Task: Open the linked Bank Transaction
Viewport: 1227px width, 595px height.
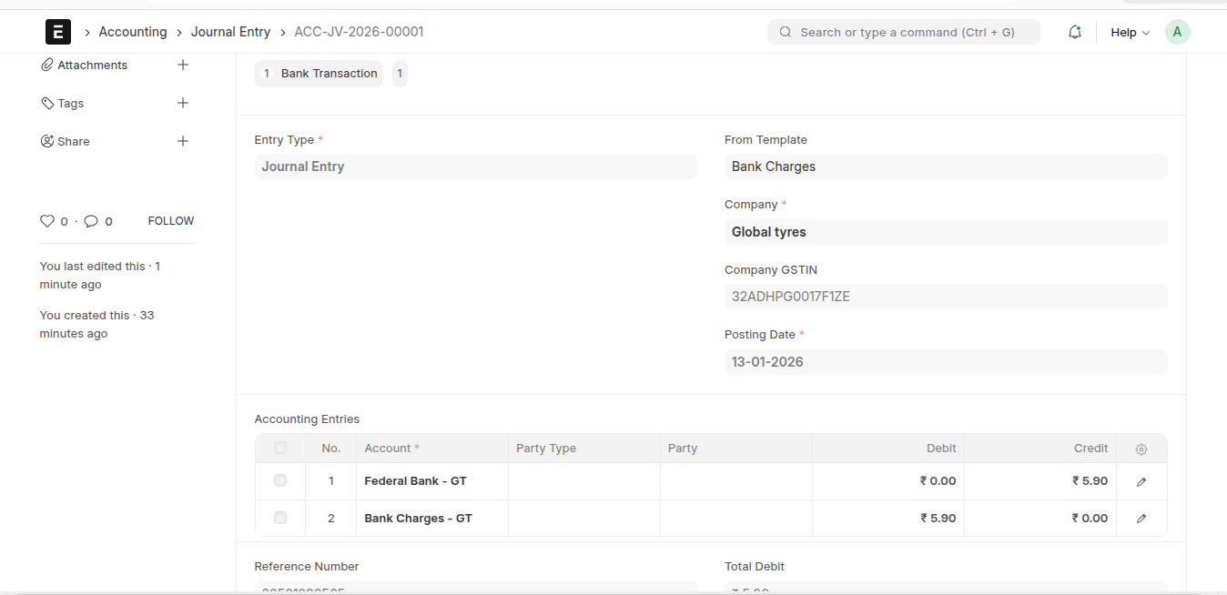Action: [329, 74]
